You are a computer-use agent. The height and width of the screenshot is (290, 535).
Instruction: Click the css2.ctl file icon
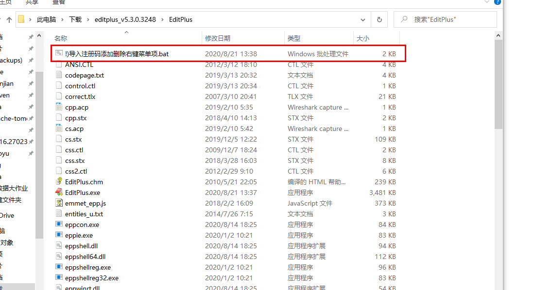pos(59,171)
